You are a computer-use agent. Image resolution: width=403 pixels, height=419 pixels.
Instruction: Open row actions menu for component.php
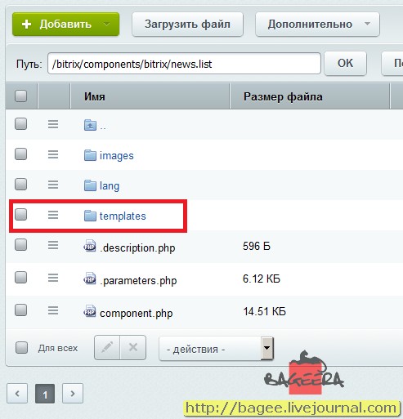53,310
